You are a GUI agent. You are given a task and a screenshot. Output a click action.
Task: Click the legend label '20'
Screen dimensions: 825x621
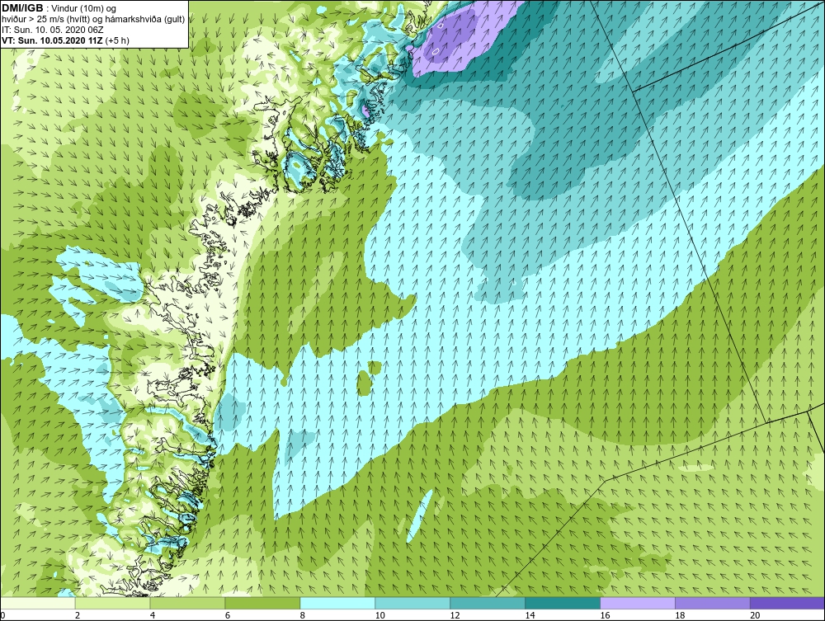pyautogui.click(x=755, y=615)
